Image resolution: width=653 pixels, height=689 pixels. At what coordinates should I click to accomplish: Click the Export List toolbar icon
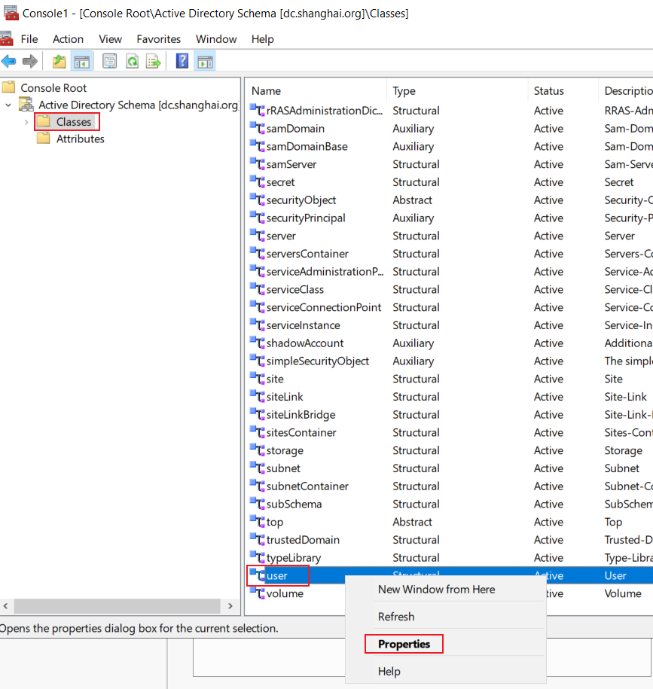pyautogui.click(x=154, y=61)
